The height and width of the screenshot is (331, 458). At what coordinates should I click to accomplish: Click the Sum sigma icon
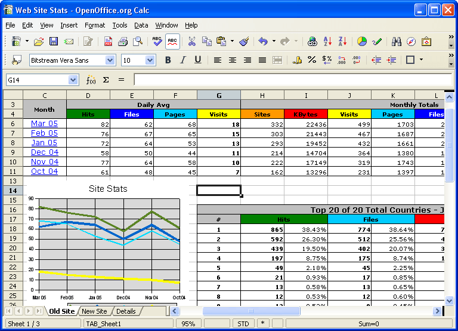[x=106, y=79]
